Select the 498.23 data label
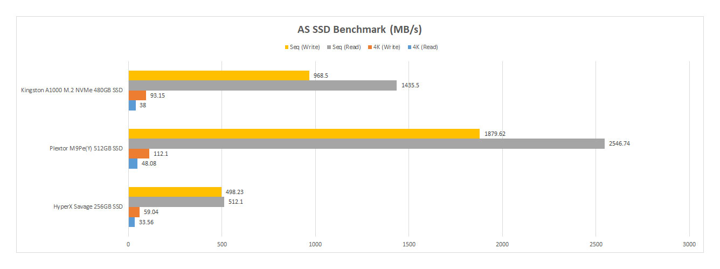Viewport: 720px width, 269px height. click(235, 192)
